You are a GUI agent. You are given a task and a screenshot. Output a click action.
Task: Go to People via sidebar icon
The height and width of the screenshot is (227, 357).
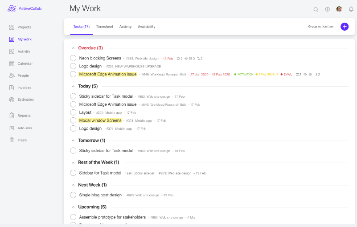[x=12, y=76]
